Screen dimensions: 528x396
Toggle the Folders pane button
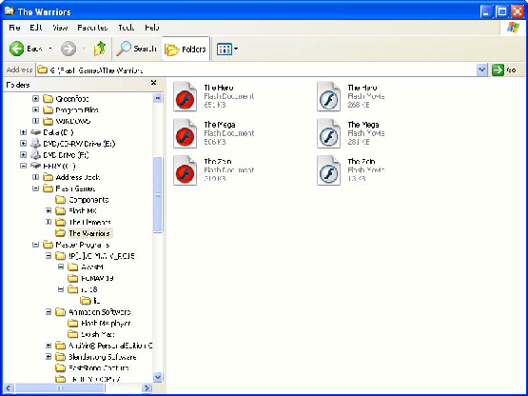pos(186,49)
